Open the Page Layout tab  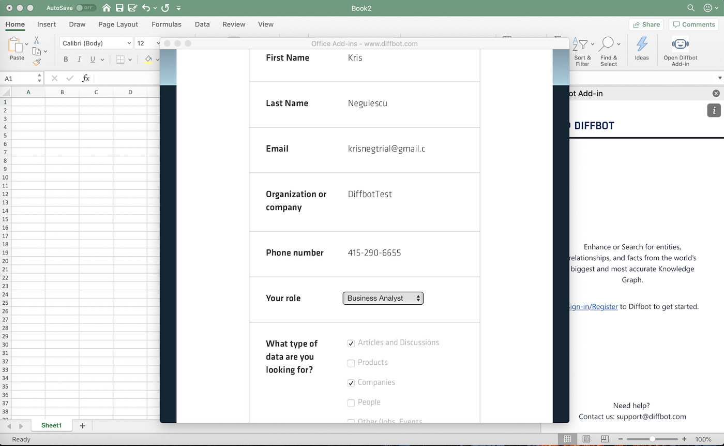tap(118, 24)
